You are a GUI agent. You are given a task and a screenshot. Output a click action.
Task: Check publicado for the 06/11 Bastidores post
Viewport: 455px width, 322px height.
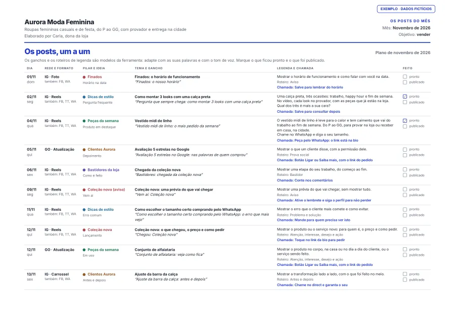405,175
